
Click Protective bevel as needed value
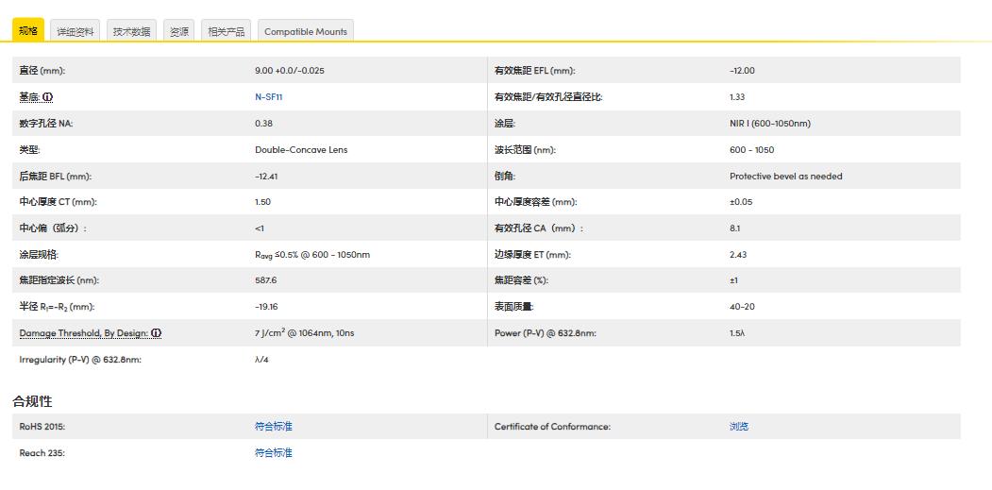785,177
